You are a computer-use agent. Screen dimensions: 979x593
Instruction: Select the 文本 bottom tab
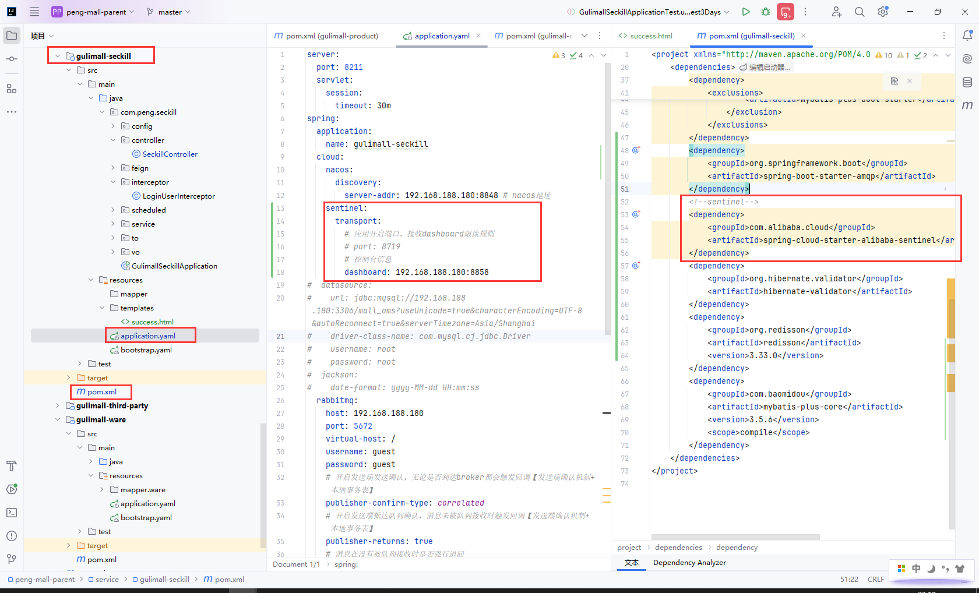[x=632, y=562]
